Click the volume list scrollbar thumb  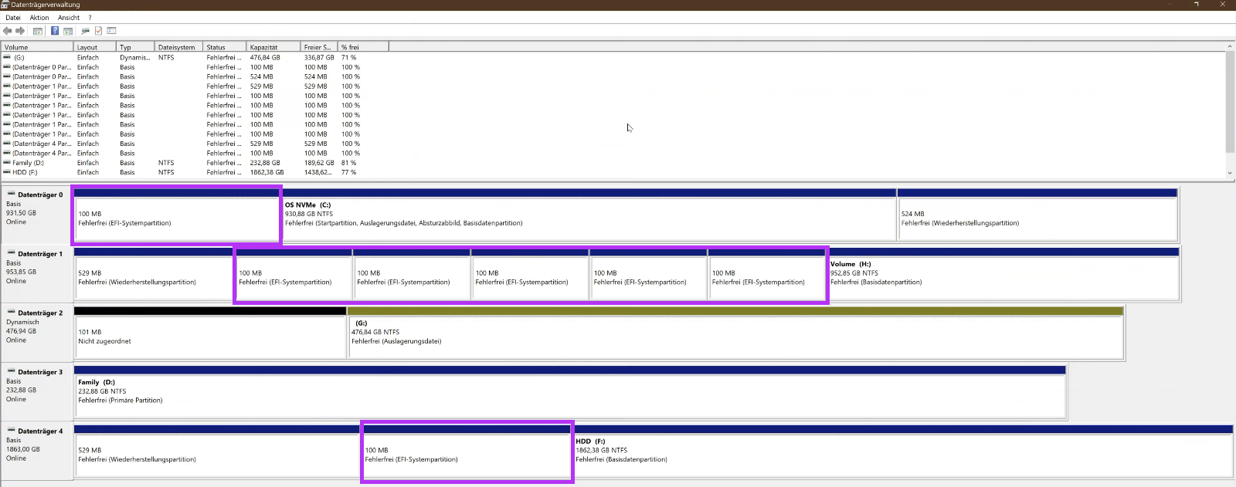(1230, 102)
